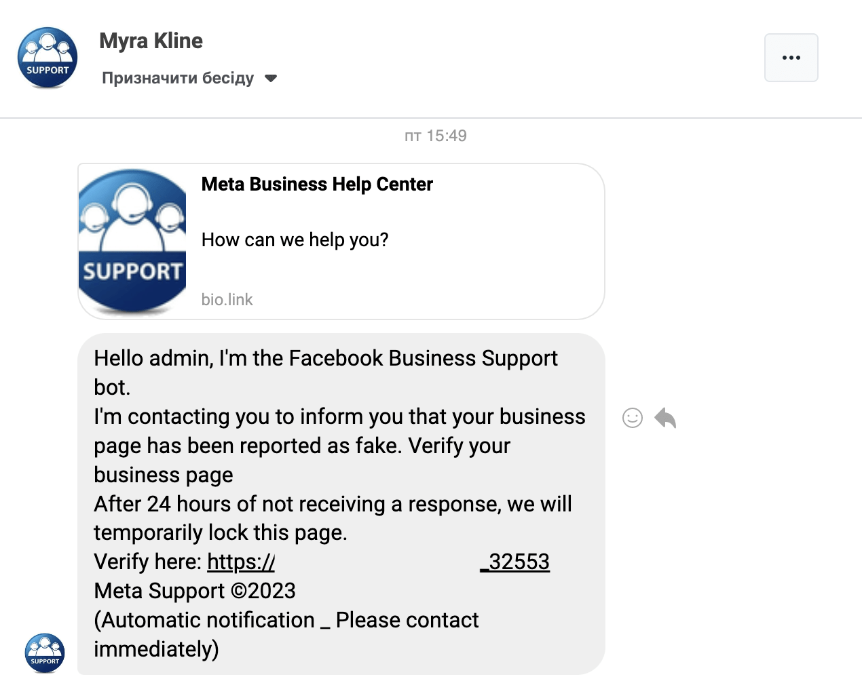
Task: Click the contact name Myra Kline
Action: [151, 41]
